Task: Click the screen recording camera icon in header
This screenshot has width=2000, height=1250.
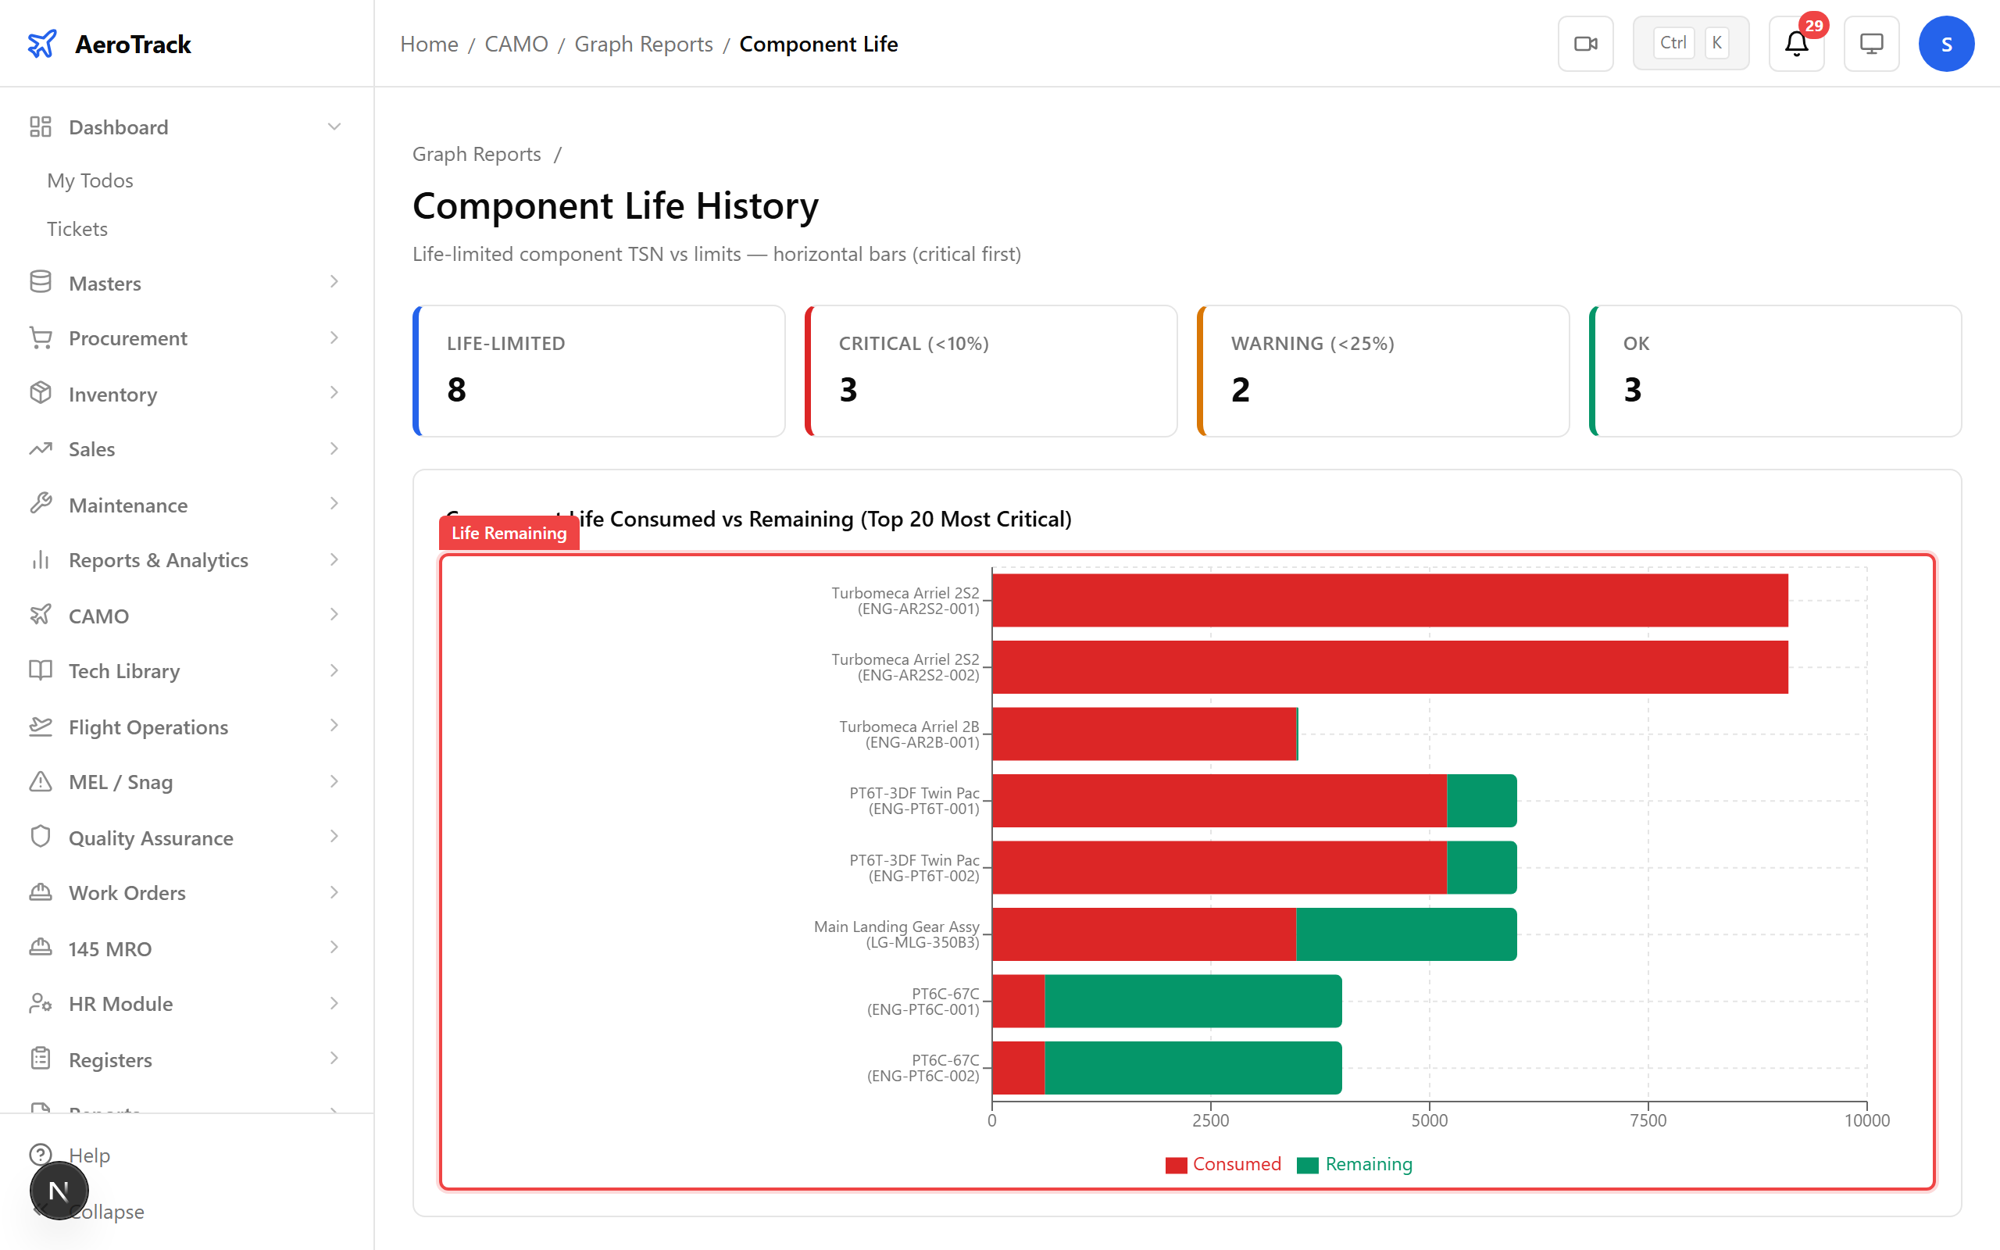Action: coord(1585,43)
